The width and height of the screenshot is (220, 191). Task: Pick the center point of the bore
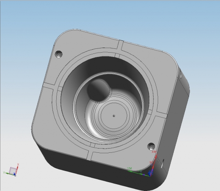(x=114, y=116)
